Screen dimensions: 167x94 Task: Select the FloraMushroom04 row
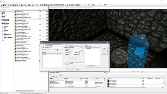[31, 40]
